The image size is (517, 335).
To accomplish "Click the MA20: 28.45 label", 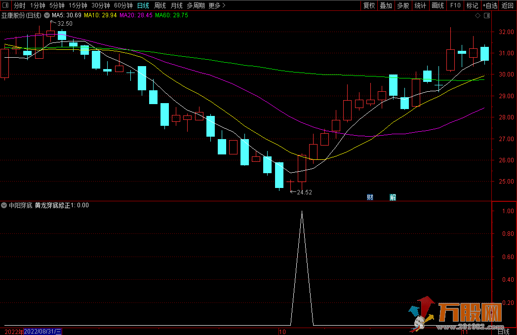I will point(136,15).
